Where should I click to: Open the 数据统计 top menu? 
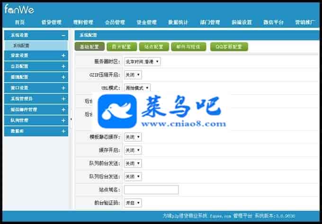178,22
